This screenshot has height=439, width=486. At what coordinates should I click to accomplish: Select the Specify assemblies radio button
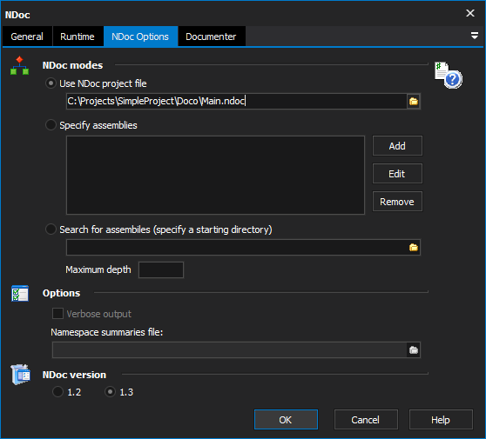click(51, 125)
